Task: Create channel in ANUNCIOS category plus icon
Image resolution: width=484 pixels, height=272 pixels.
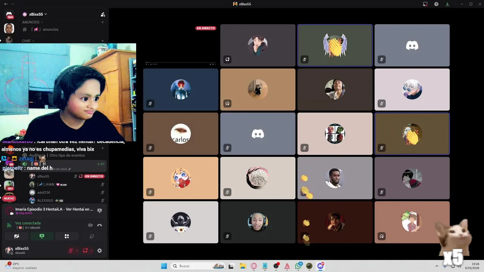Action: coord(102,22)
